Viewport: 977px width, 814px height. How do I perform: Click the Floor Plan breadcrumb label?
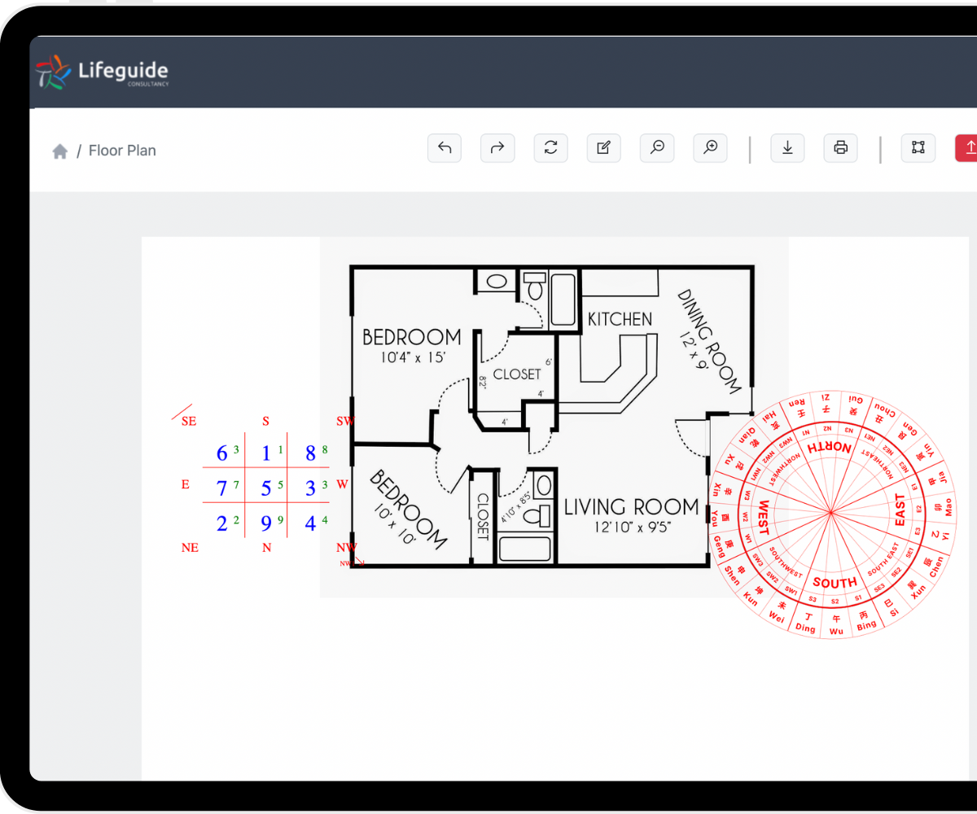tap(122, 151)
